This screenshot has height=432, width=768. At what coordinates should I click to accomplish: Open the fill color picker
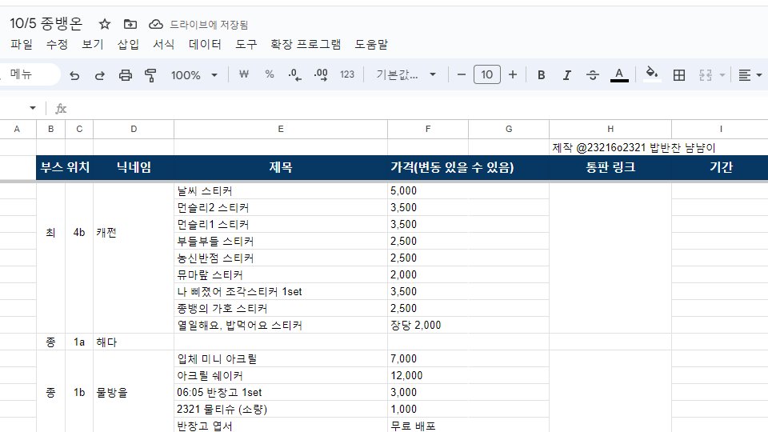(651, 74)
